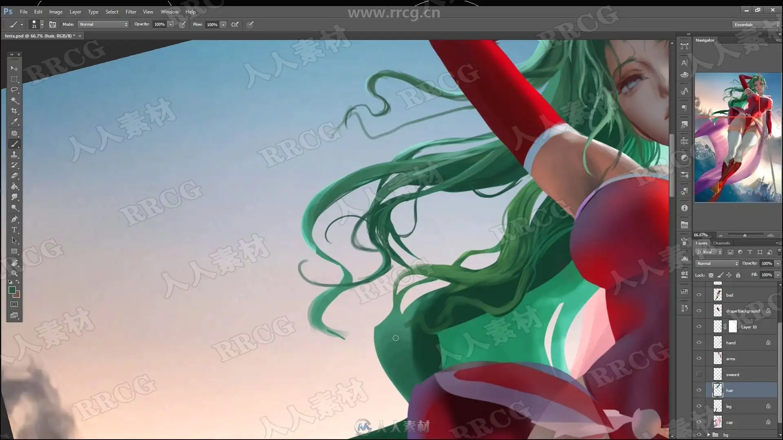
Task: Select the Crop tool
Action: (14, 111)
